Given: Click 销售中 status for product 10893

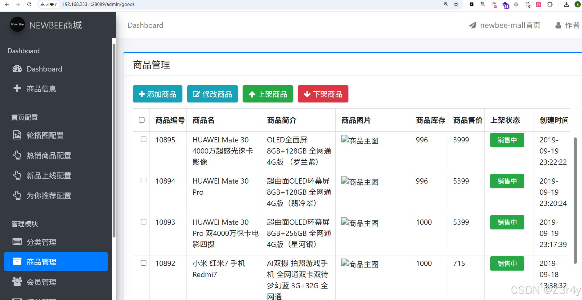Looking at the screenshot, I should (507, 222).
